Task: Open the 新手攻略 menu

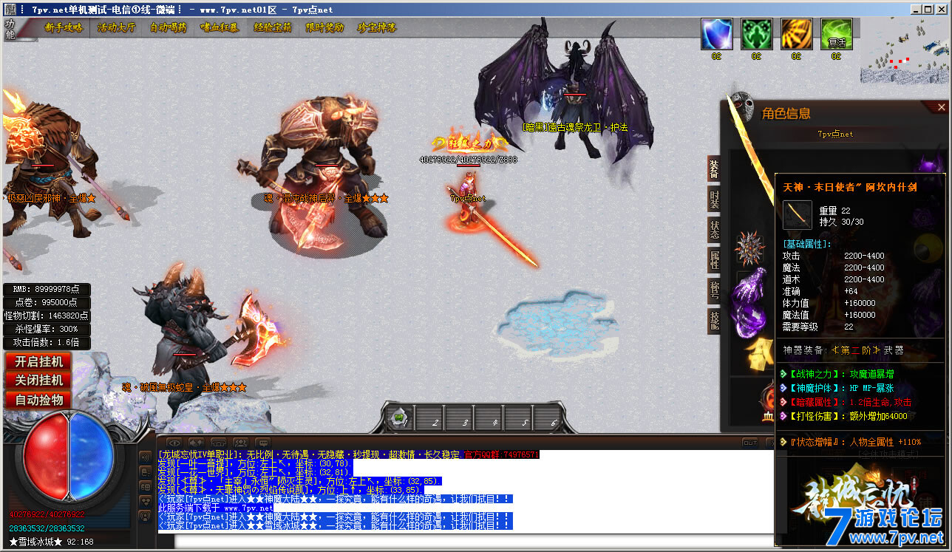Action: (x=64, y=27)
